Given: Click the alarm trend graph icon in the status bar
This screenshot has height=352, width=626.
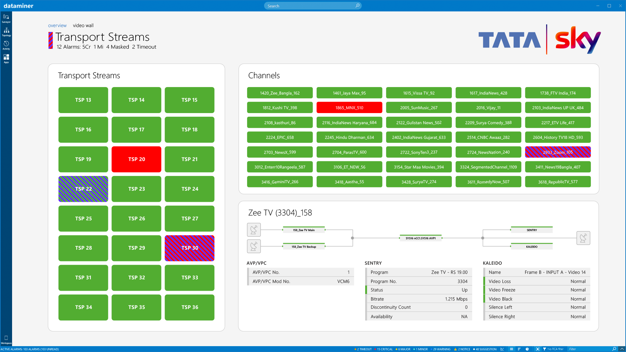Looking at the screenshot, I should click(x=502, y=349).
